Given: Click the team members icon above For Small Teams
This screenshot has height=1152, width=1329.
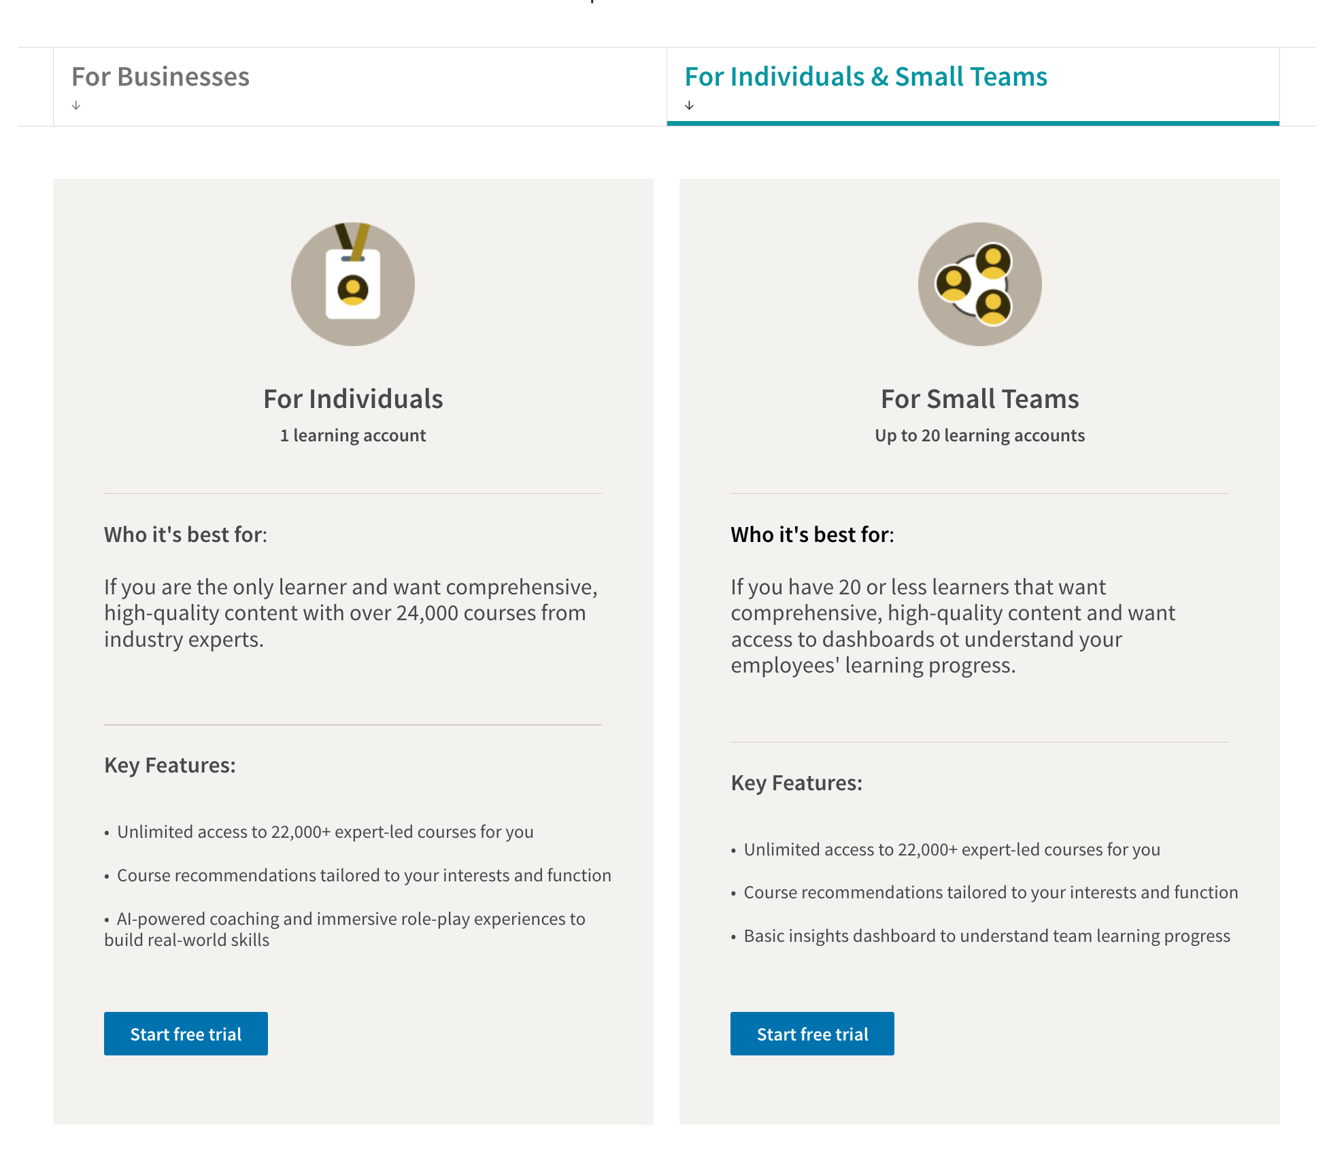Looking at the screenshot, I should tap(980, 284).
